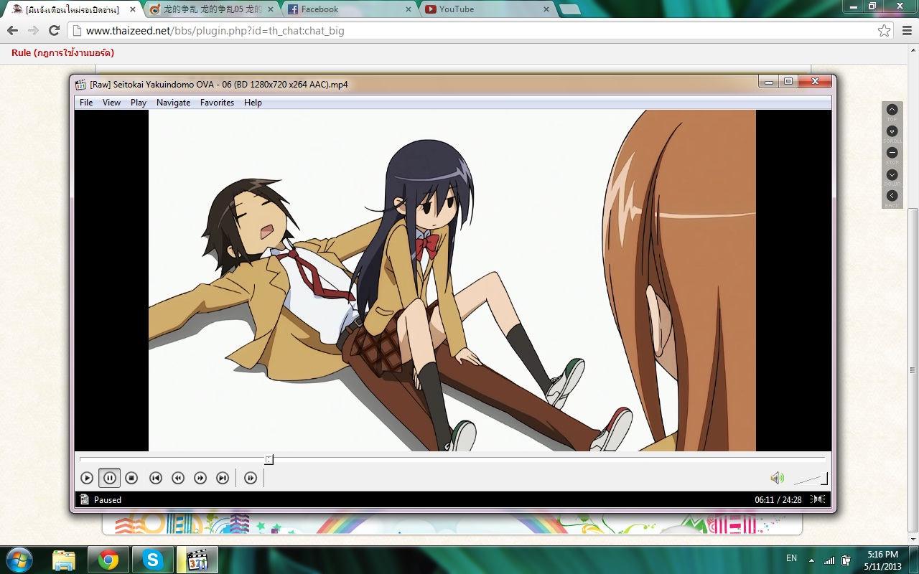
Task: Go forward in Chrome
Action: (x=33, y=31)
